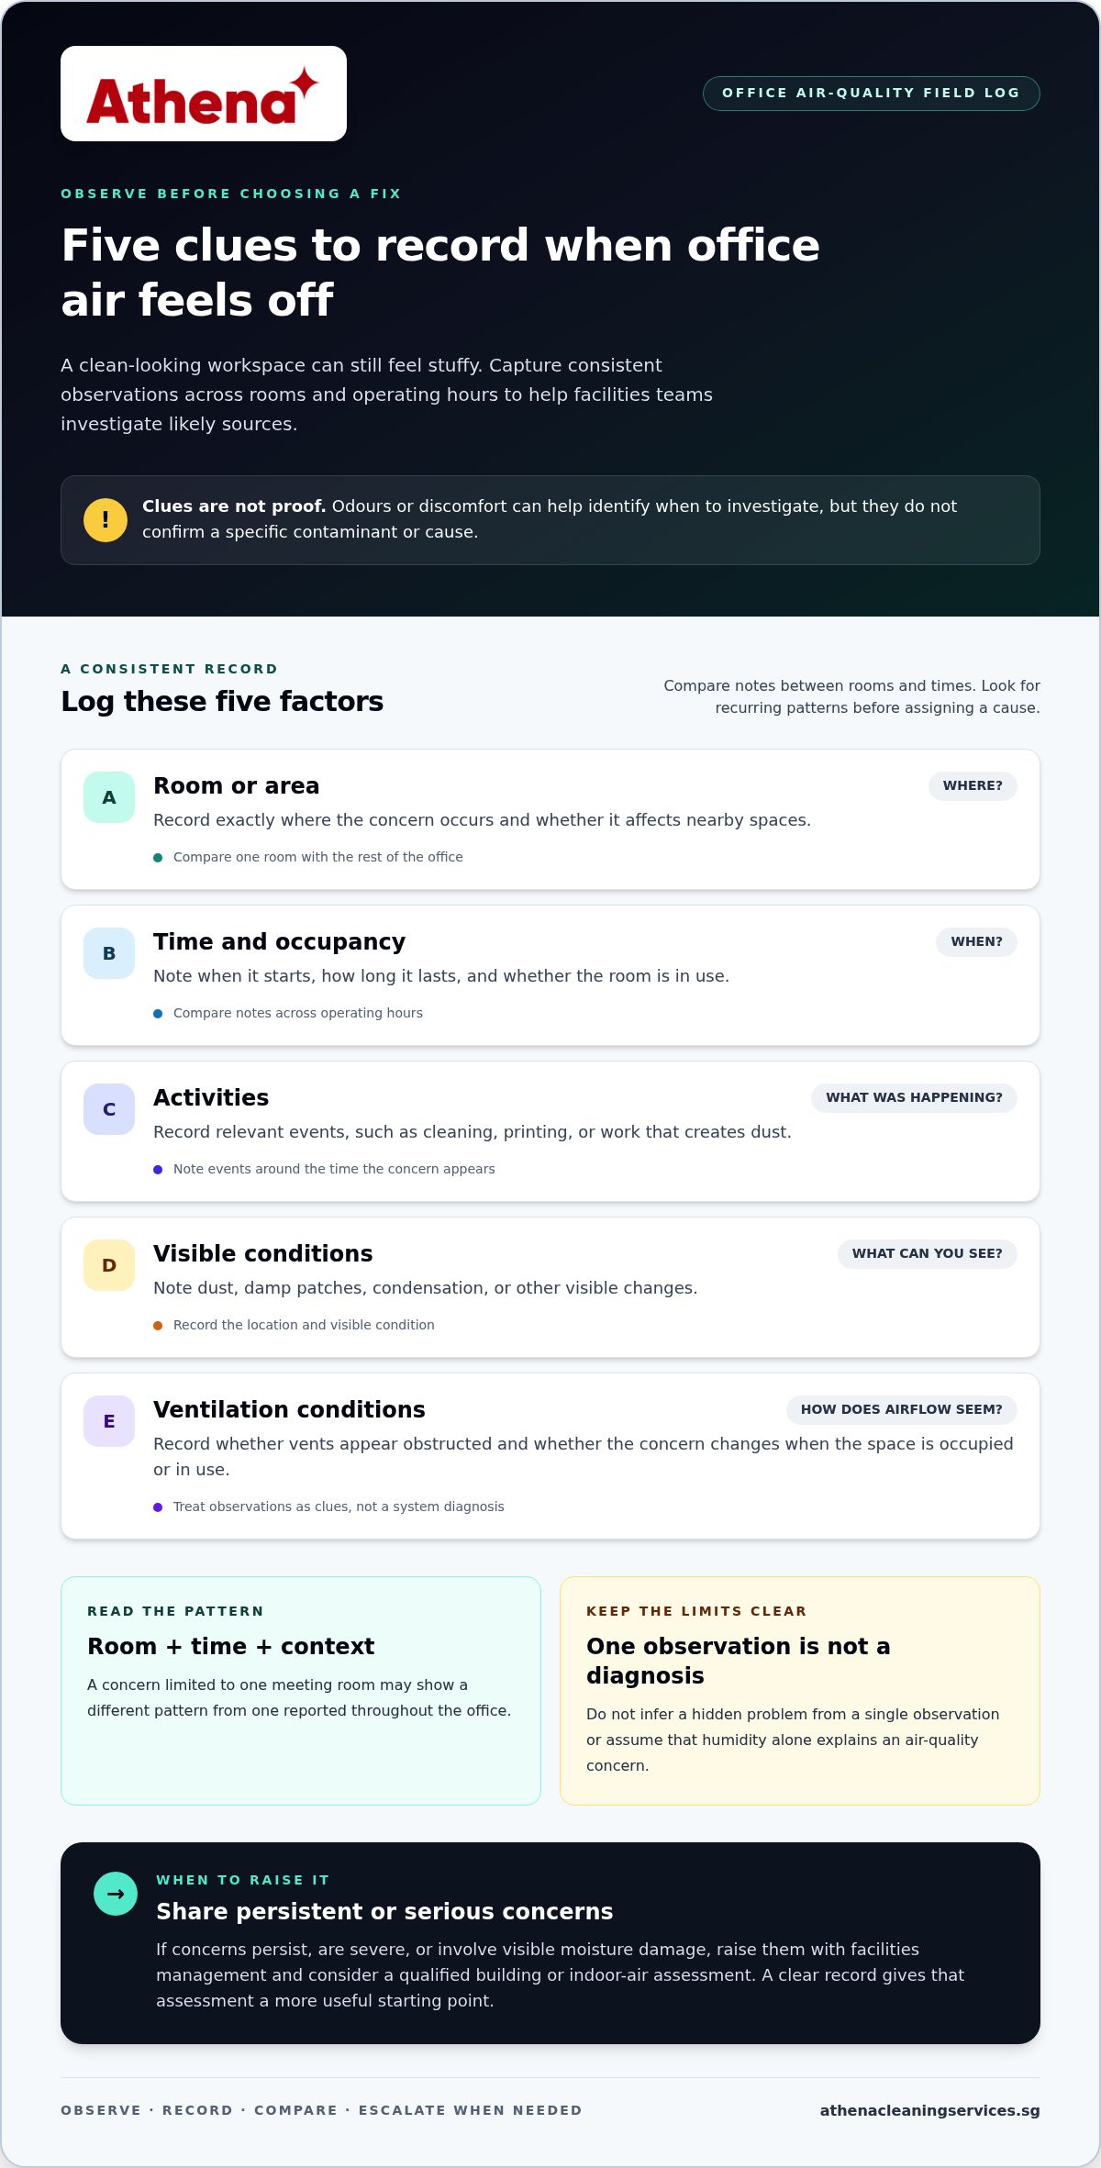Screen dimensions: 1101x2168
Task: Select the letter B badge icon
Action: tap(109, 953)
